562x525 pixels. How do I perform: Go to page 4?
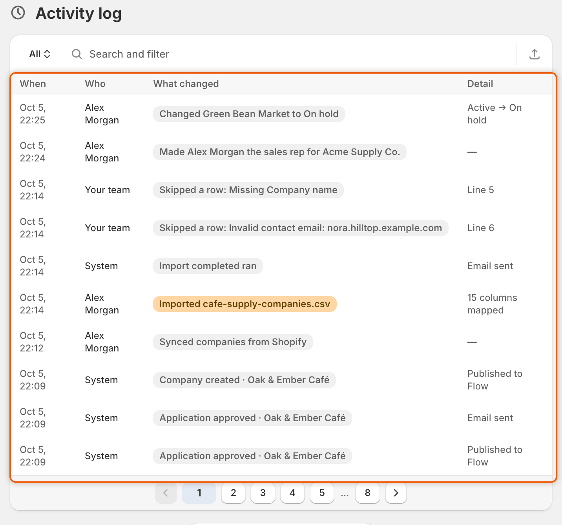click(x=292, y=493)
